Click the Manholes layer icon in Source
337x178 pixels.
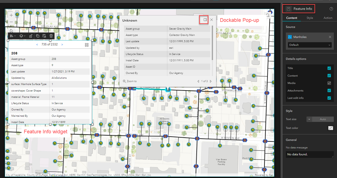coord(290,37)
